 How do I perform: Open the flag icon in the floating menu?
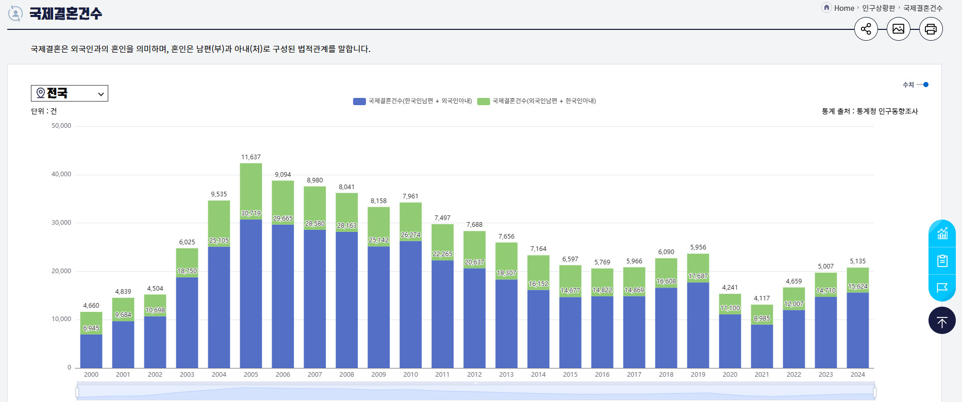tap(942, 288)
